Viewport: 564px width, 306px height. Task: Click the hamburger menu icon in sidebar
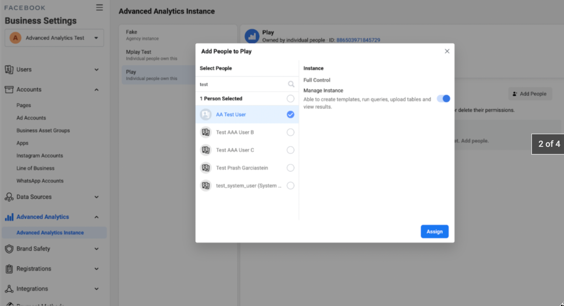point(99,7)
